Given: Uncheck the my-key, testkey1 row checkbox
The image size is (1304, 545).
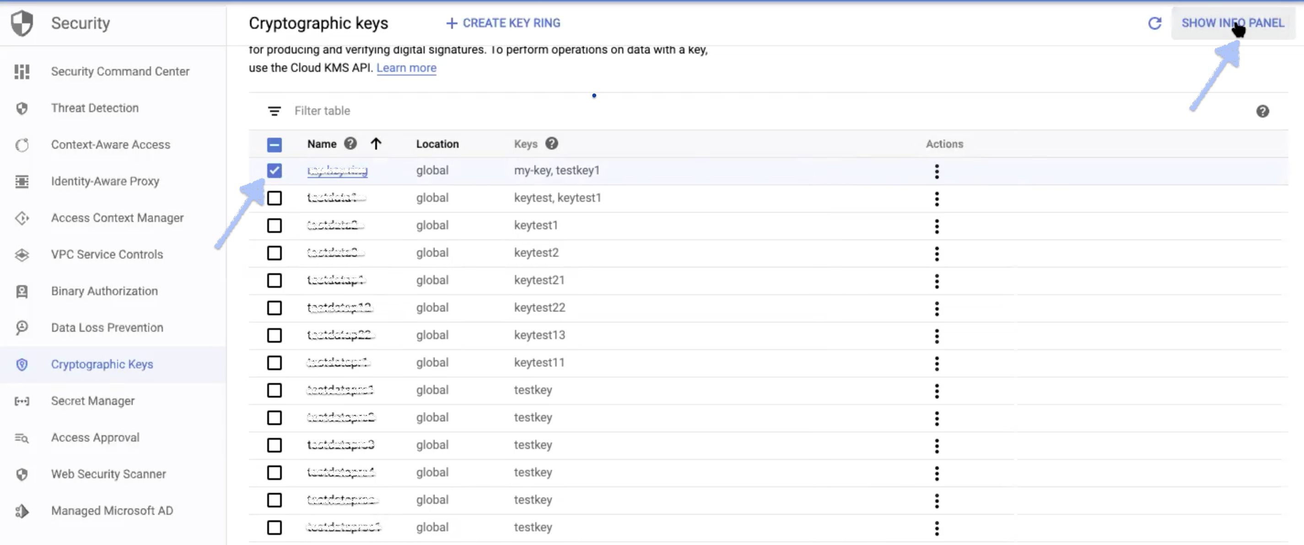Looking at the screenshot, I should (x=274, y=171).
